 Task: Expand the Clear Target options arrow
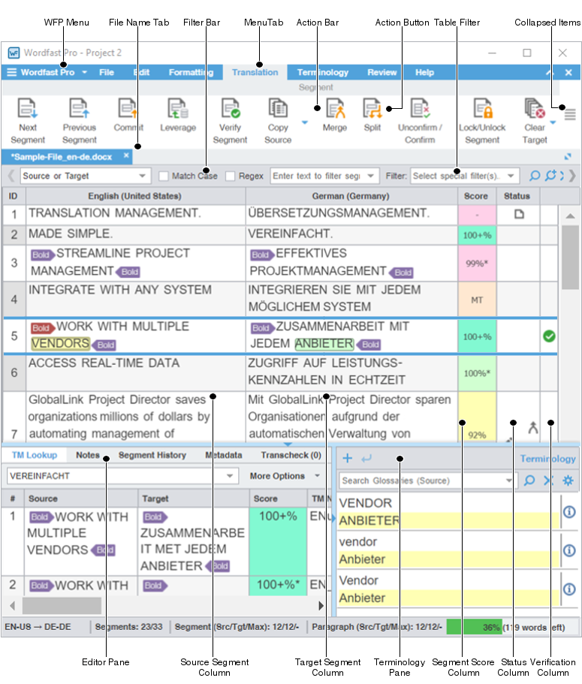coord(553,122)
